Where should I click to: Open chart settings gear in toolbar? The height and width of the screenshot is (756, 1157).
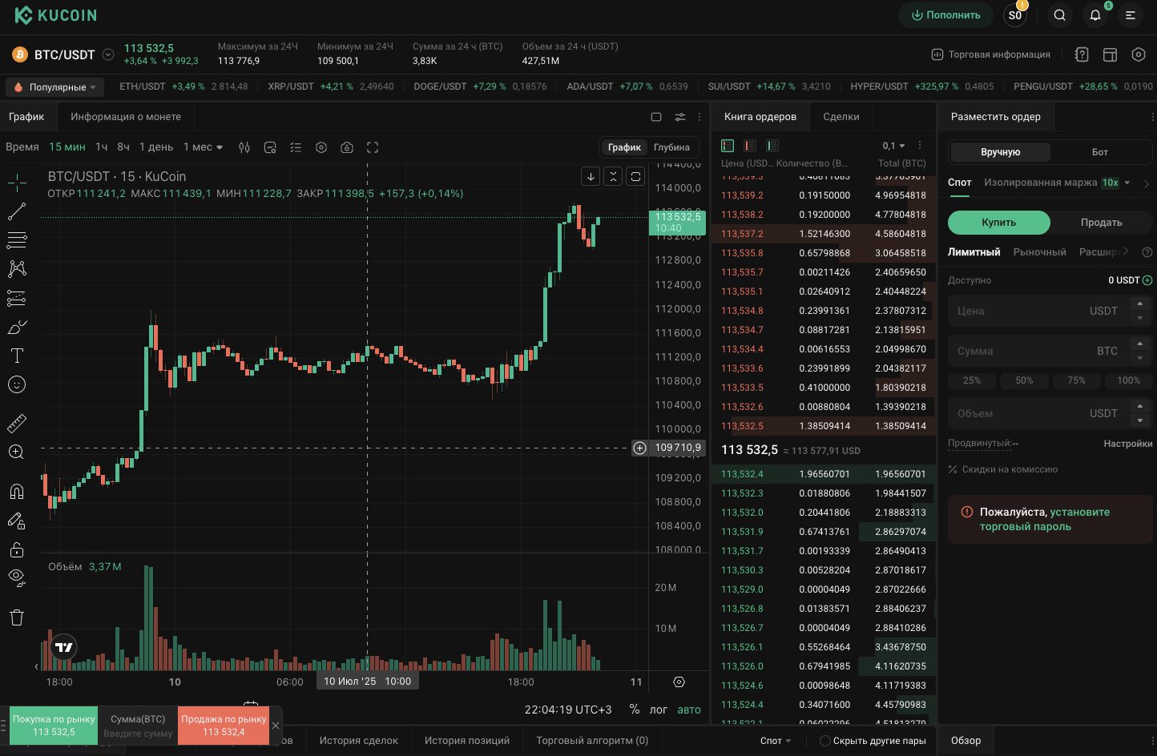point(321,147)
